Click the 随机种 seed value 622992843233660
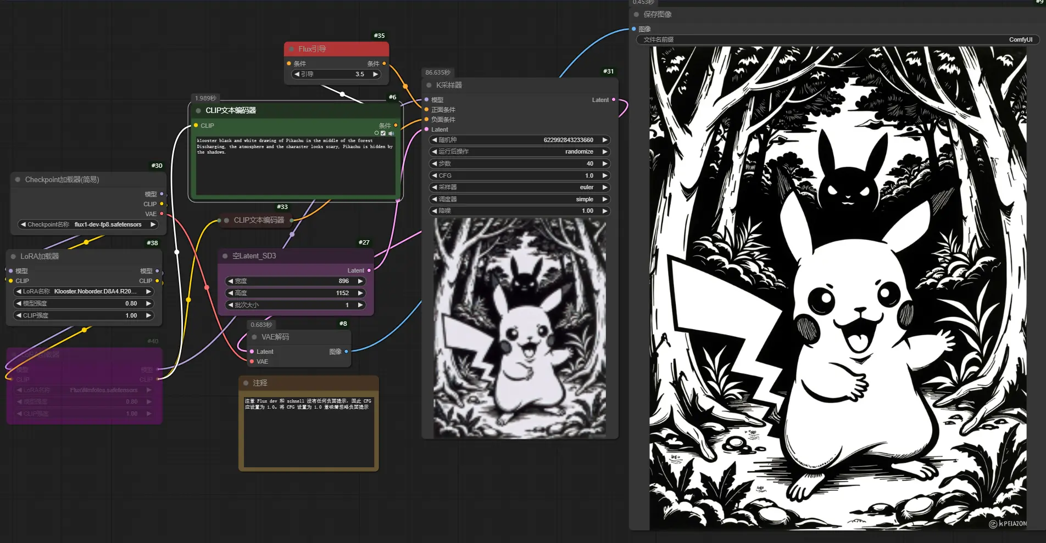1046x543 pixels. click(568, 140)
